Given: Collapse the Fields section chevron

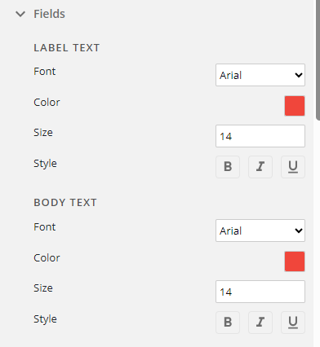Looking at the screenshot, I should coord(20,14).
